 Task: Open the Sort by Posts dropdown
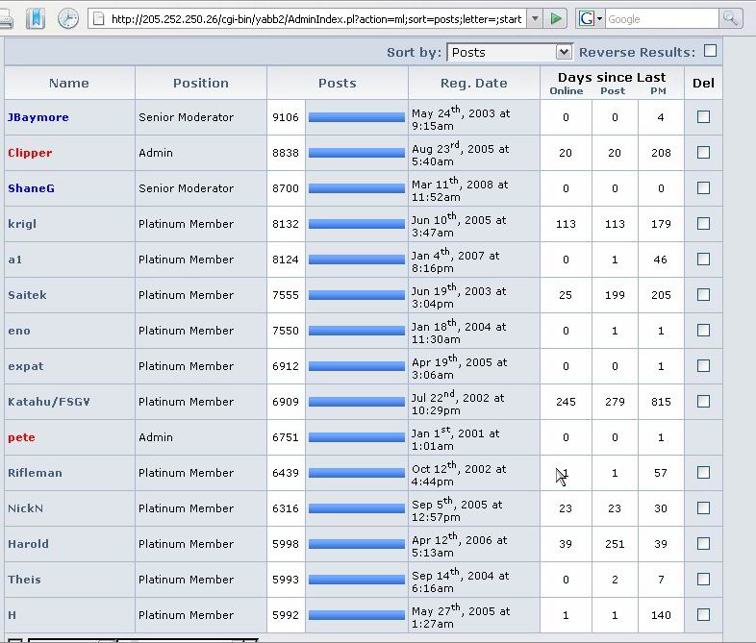510,52
